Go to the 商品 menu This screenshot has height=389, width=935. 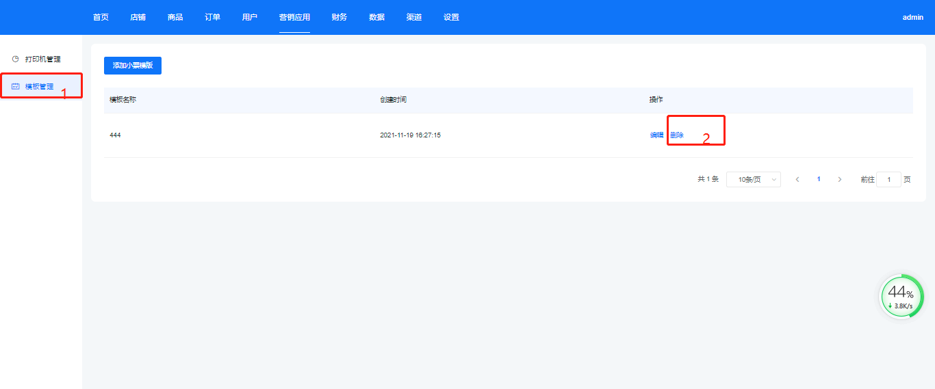point(175,17)
